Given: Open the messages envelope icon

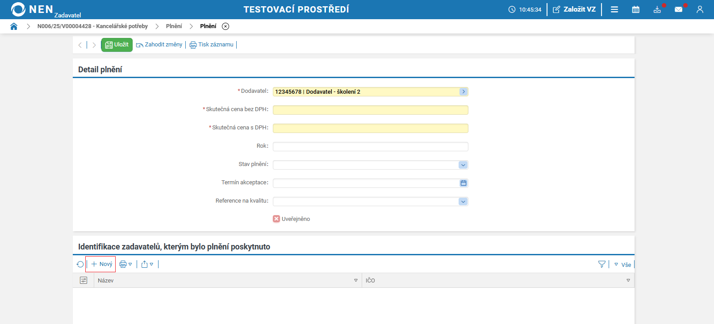Looking at the screenshot, I should pyautogui.click(x=679, y=9).
